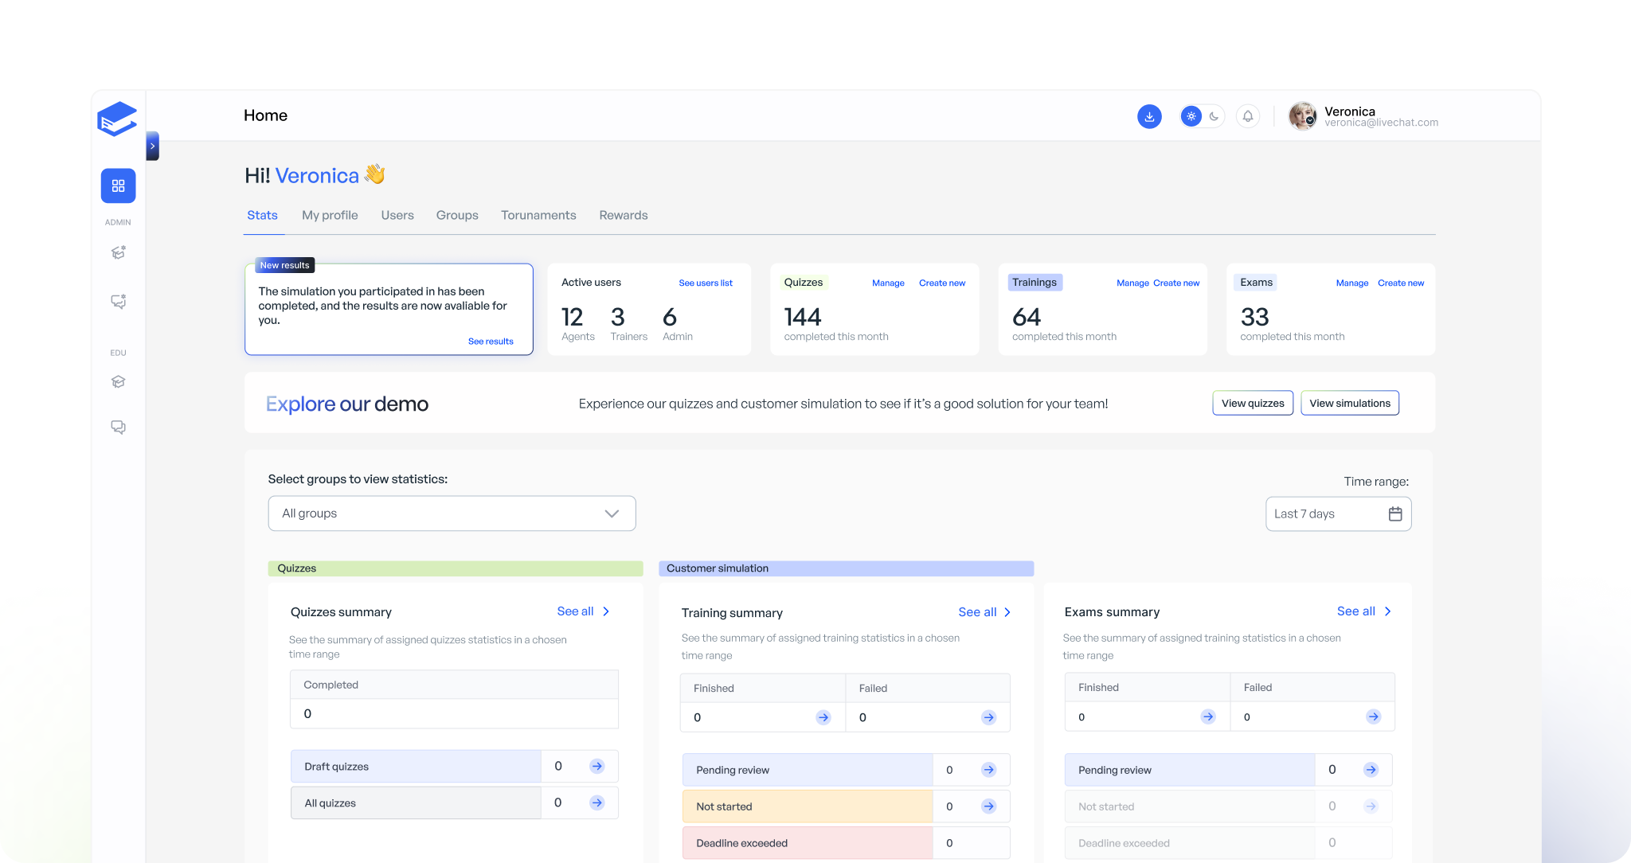Image resolution: width=1631 pixels, height=863 pixels.
Task: Switch to dark mode moon toggle
Action: coord(1214,116)
